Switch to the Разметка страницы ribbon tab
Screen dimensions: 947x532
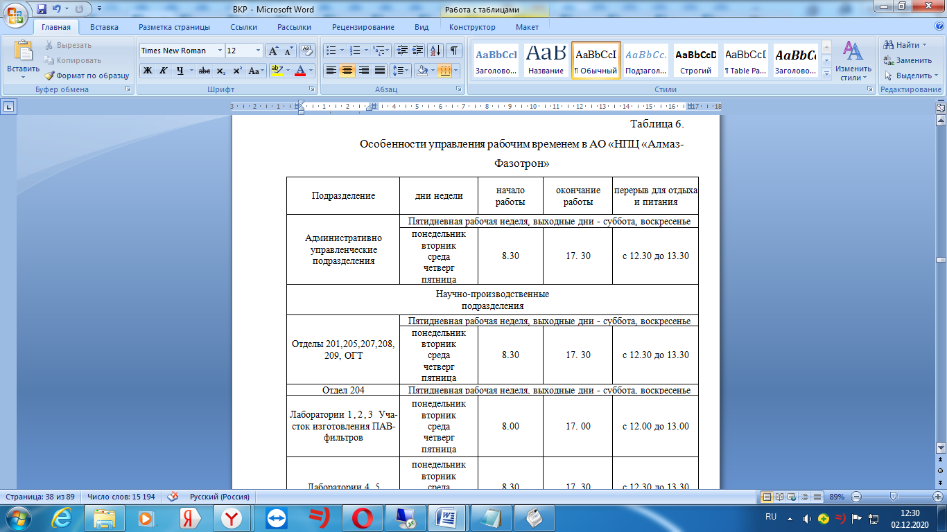174,27
